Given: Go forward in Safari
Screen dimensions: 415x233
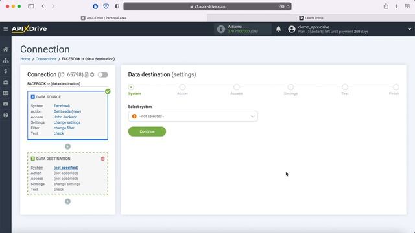Looking at the screenshot, I should click(x=53, y=6).
